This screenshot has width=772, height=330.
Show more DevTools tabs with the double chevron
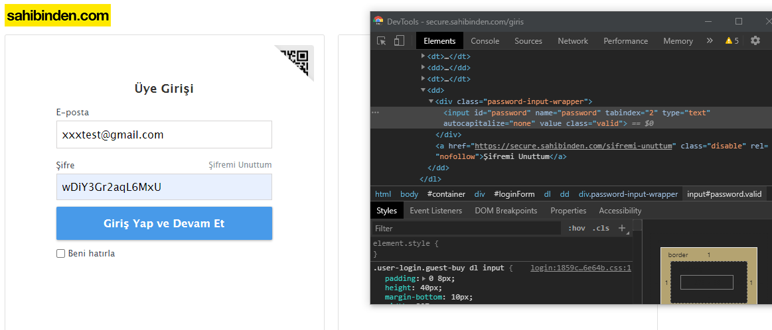(x=710, y=41)
